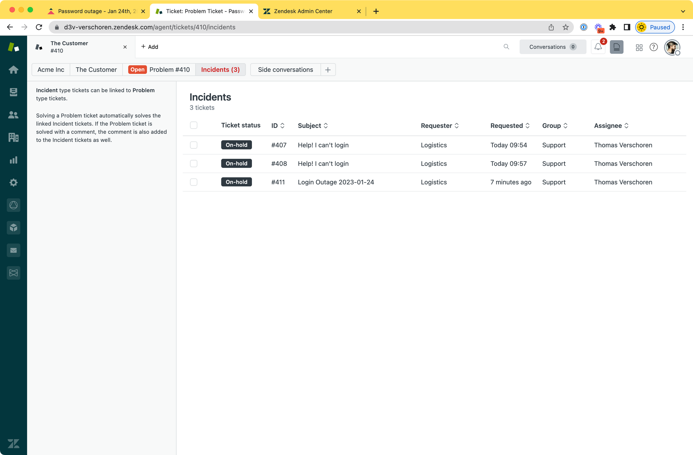
Task: Sort incidents by ID column
Action: 278,126
